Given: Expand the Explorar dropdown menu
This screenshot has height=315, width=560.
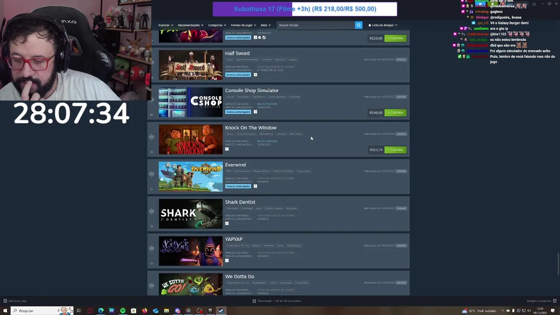Looking at the screenshot, I should pos(165,25).
